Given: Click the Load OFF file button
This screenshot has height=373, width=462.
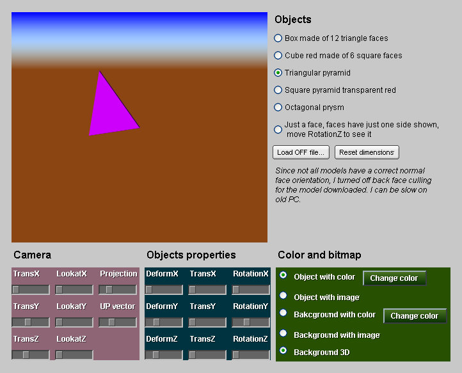Looking at the screenshot, I should click(x=301, y=152).
